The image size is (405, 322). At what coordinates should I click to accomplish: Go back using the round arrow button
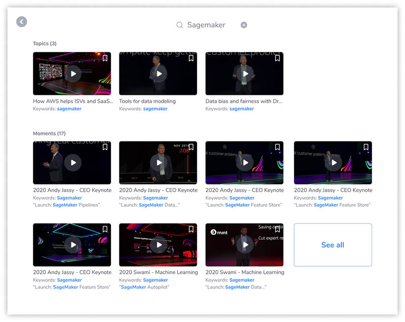(22, 22)
